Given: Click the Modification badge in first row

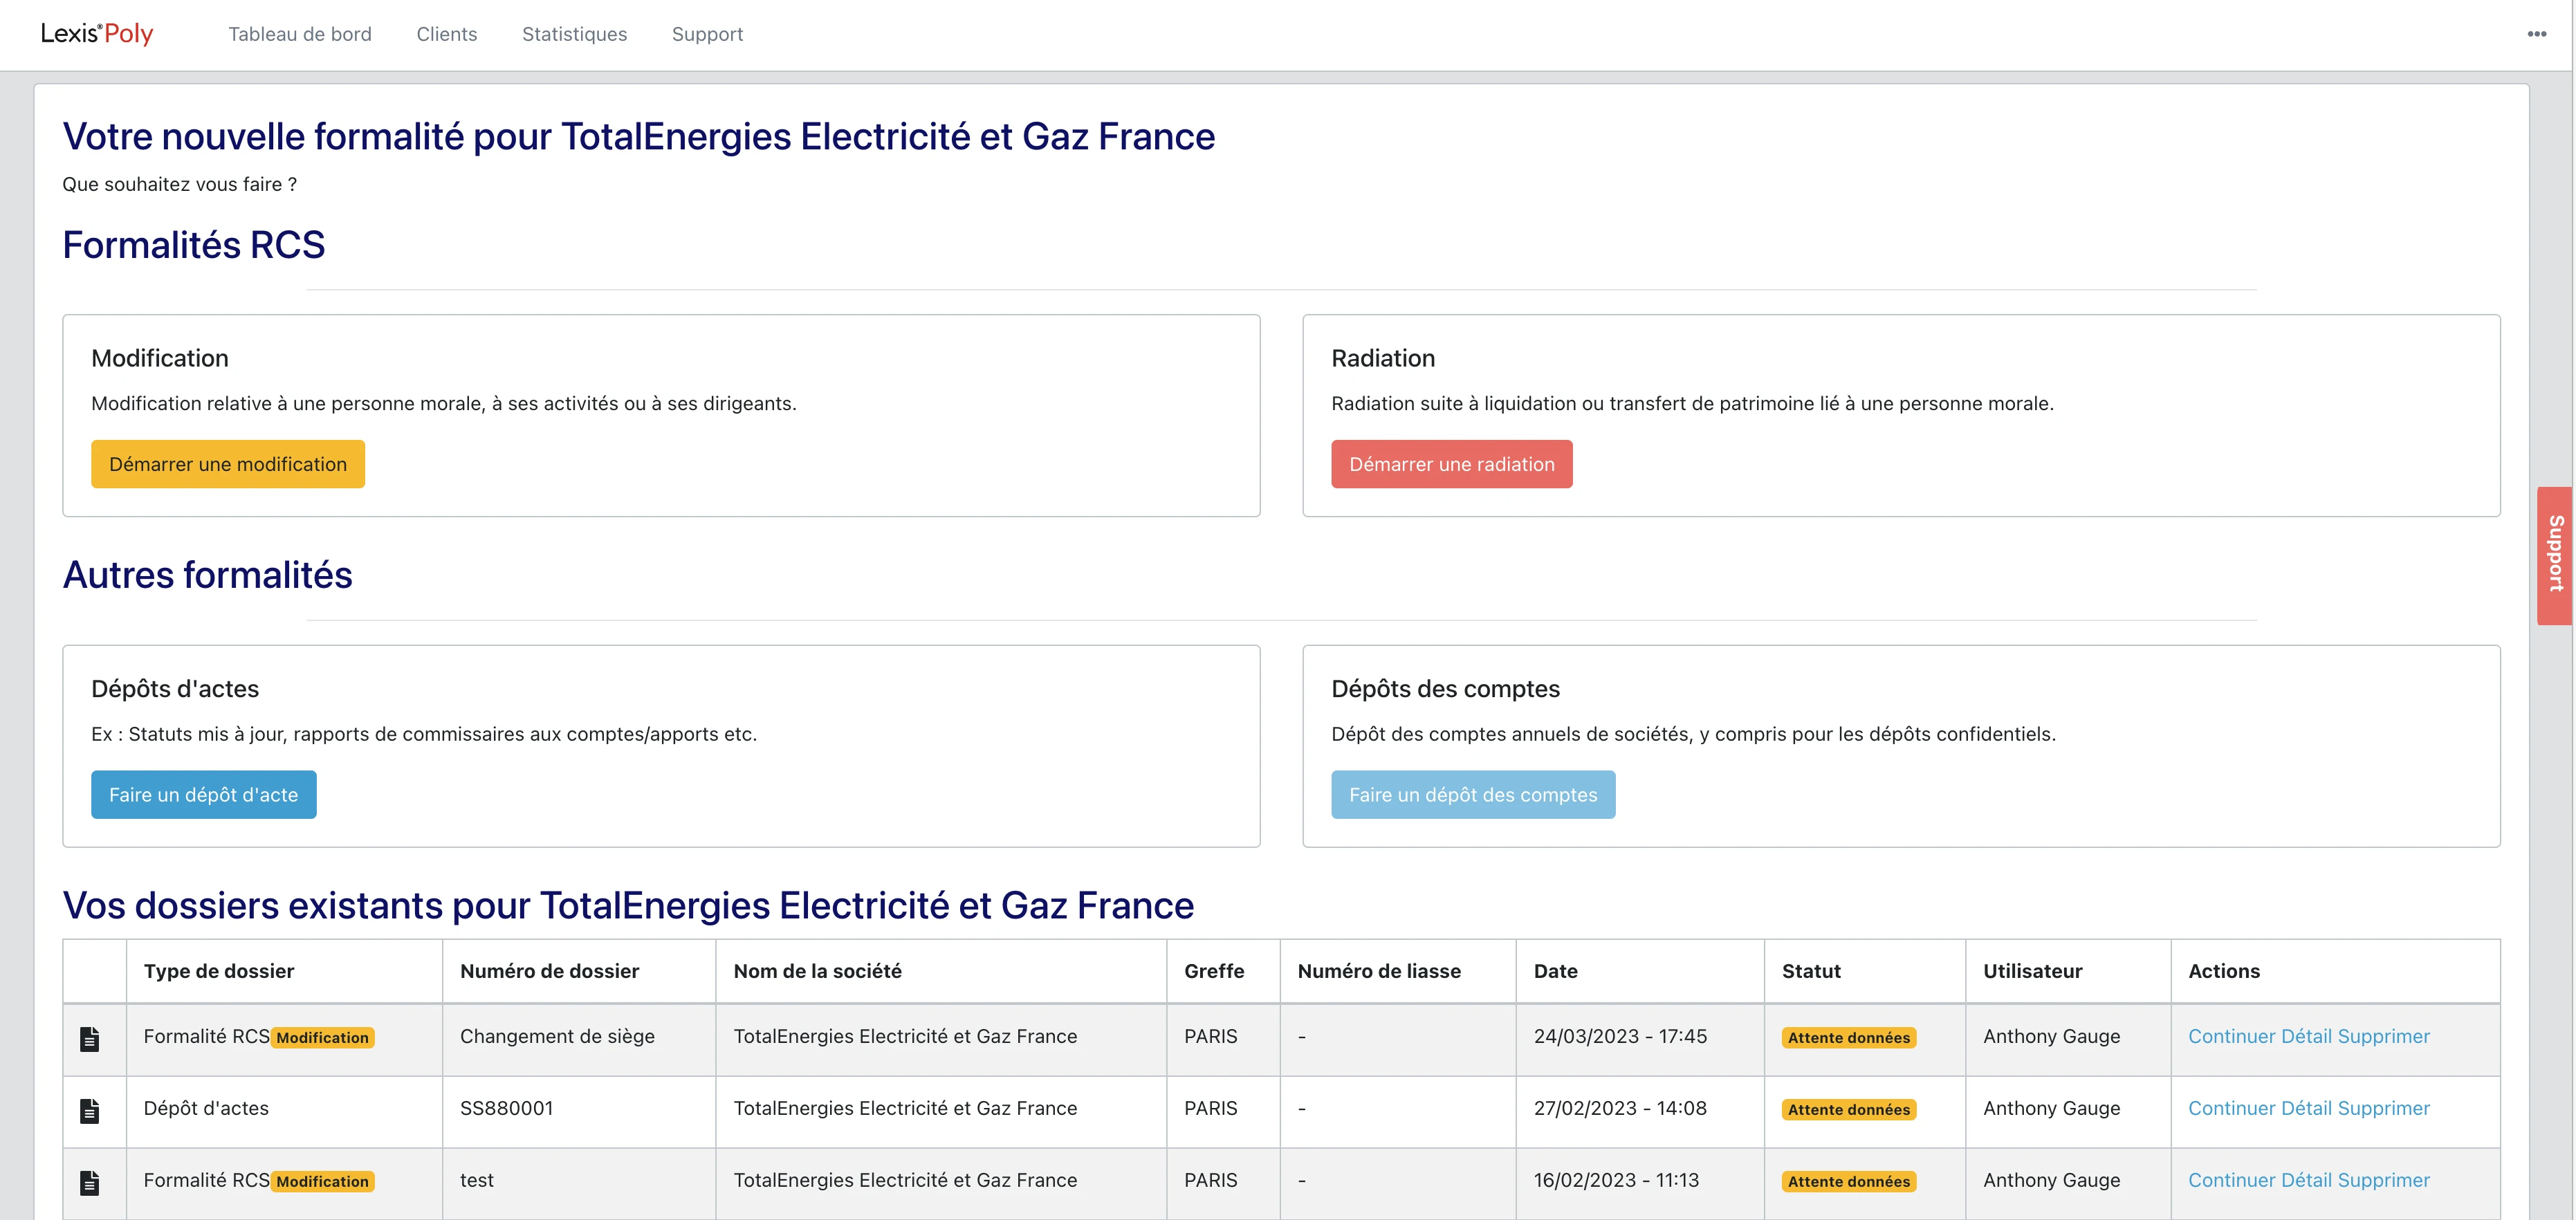Looking at the screenshot, I should [x=322, y=1038].
